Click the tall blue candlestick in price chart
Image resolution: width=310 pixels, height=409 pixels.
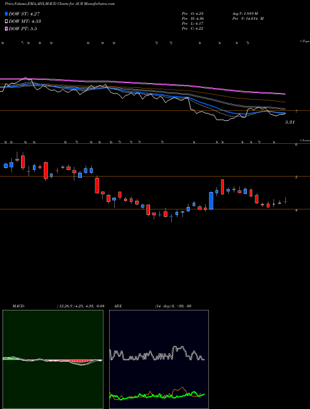click(x=211, y=201)
